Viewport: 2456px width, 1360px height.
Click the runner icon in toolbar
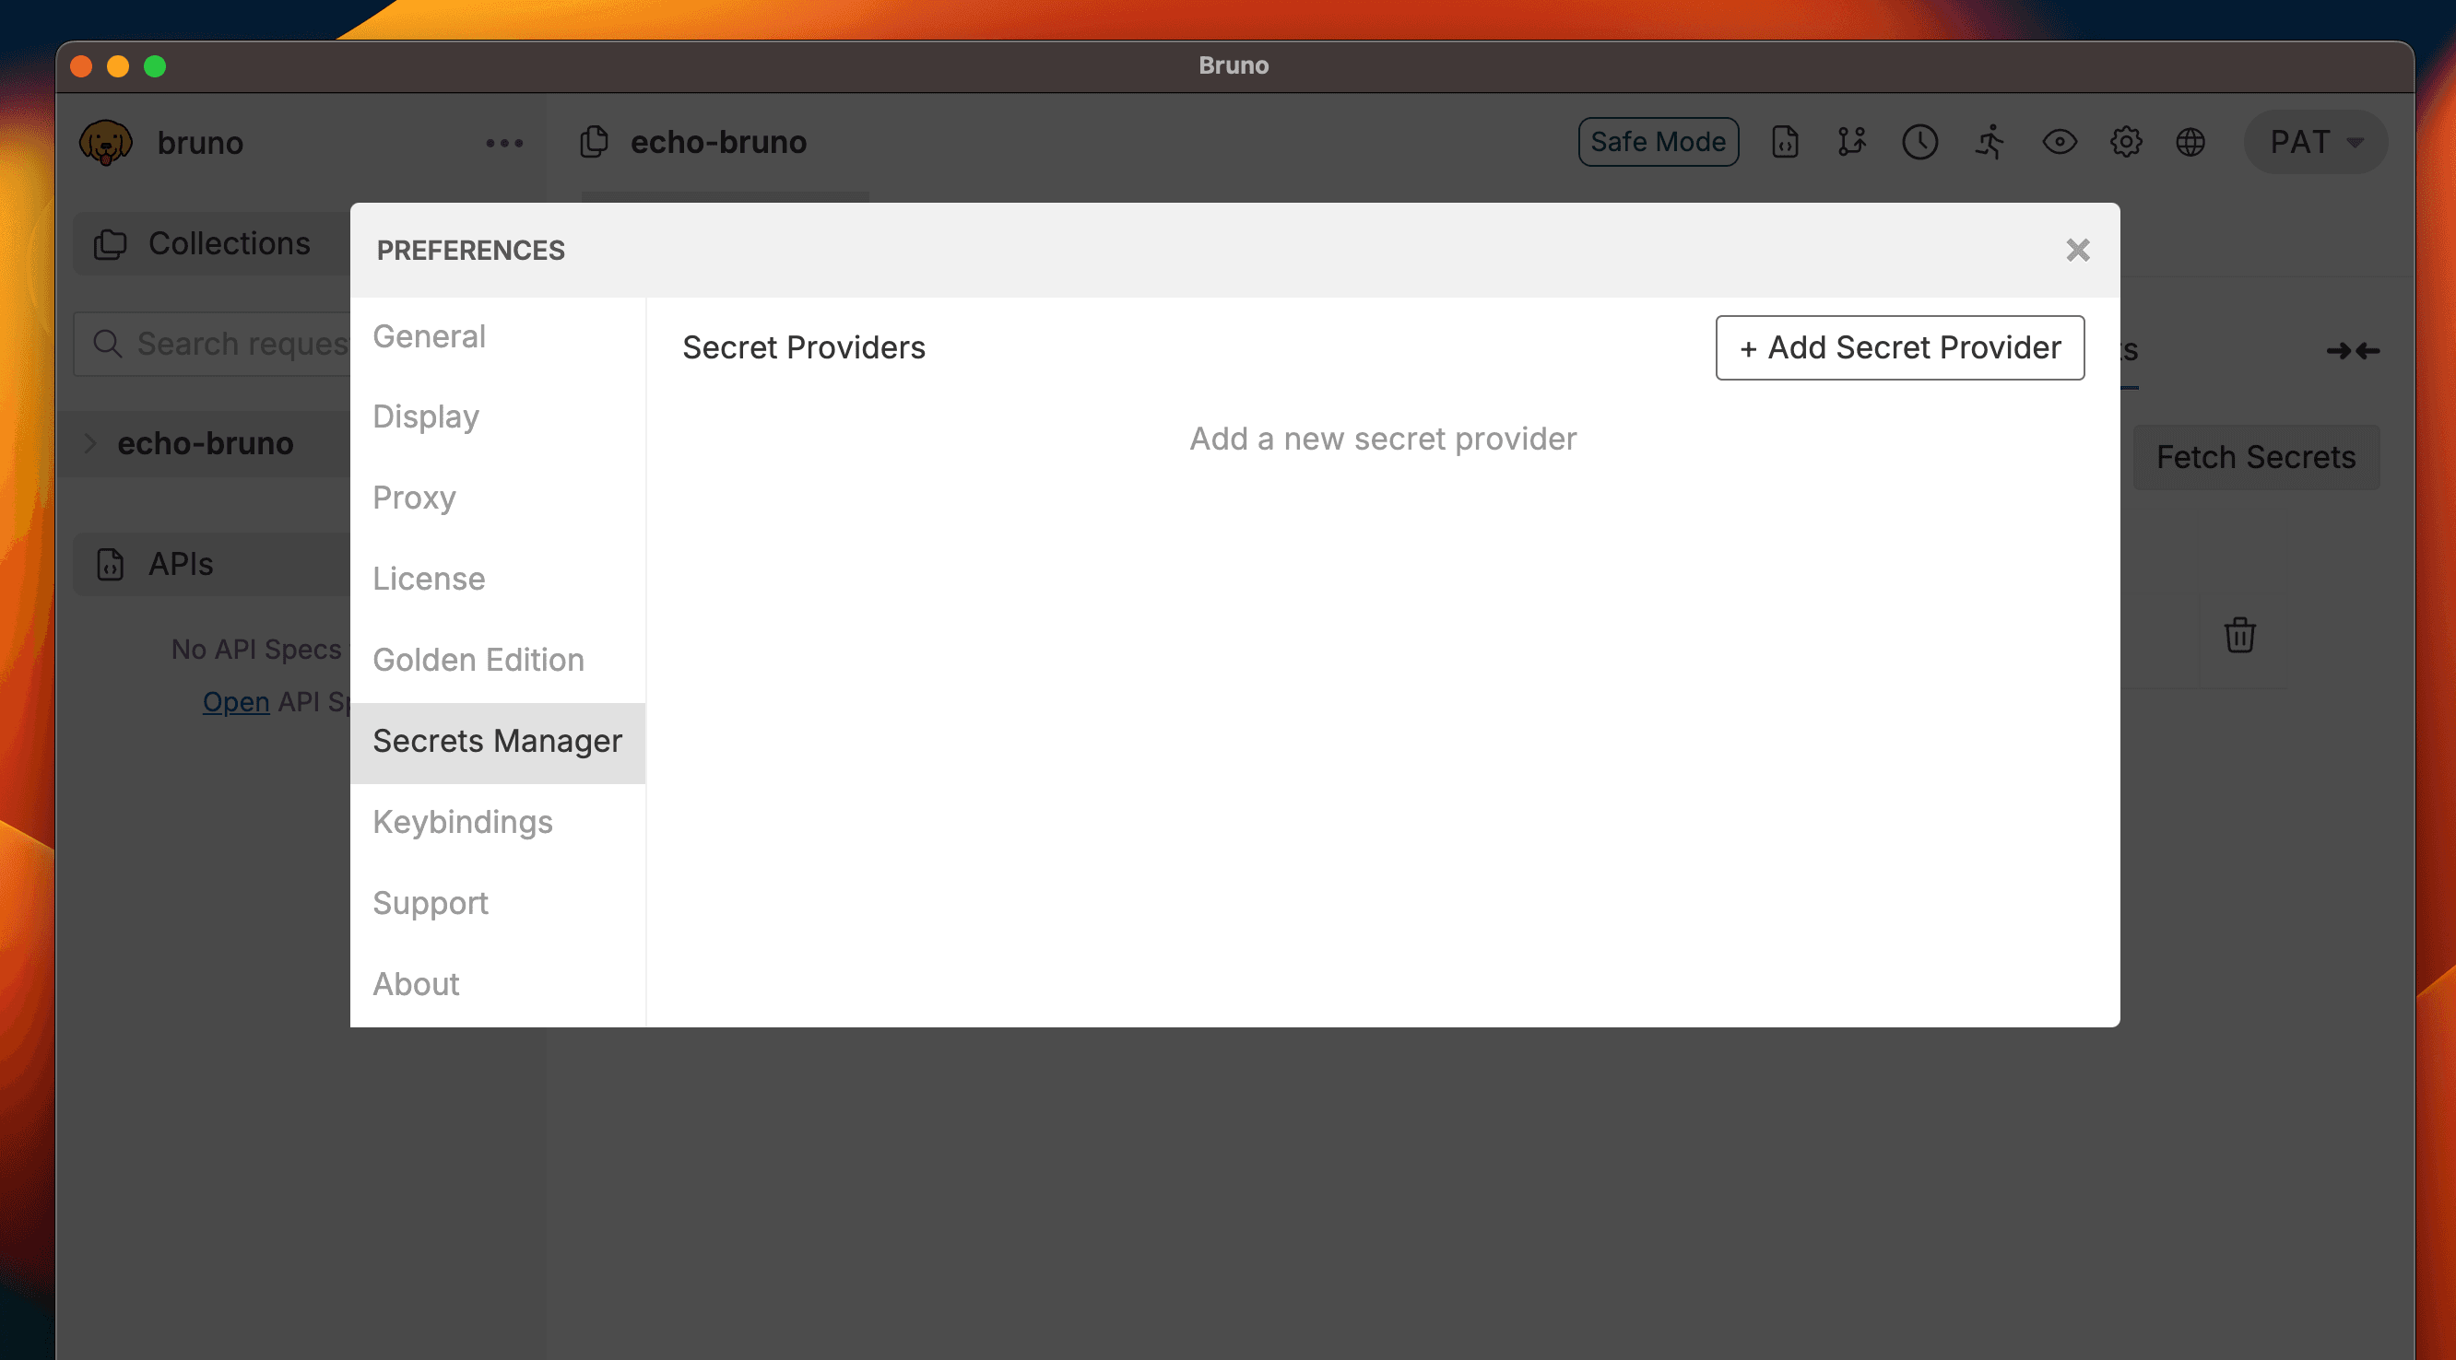[x=1990, y=142]
